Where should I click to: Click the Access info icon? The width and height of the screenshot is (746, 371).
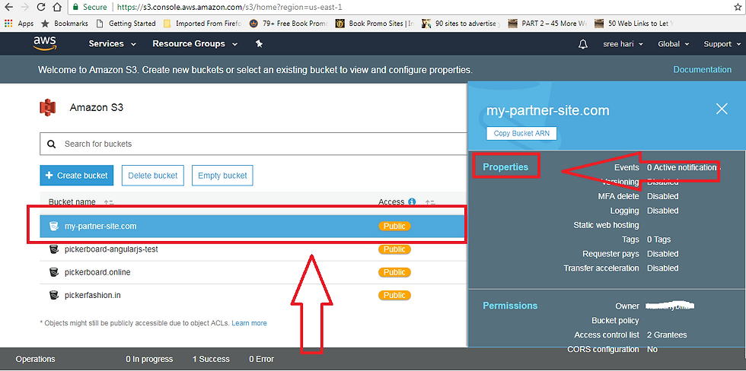(412, 202)
